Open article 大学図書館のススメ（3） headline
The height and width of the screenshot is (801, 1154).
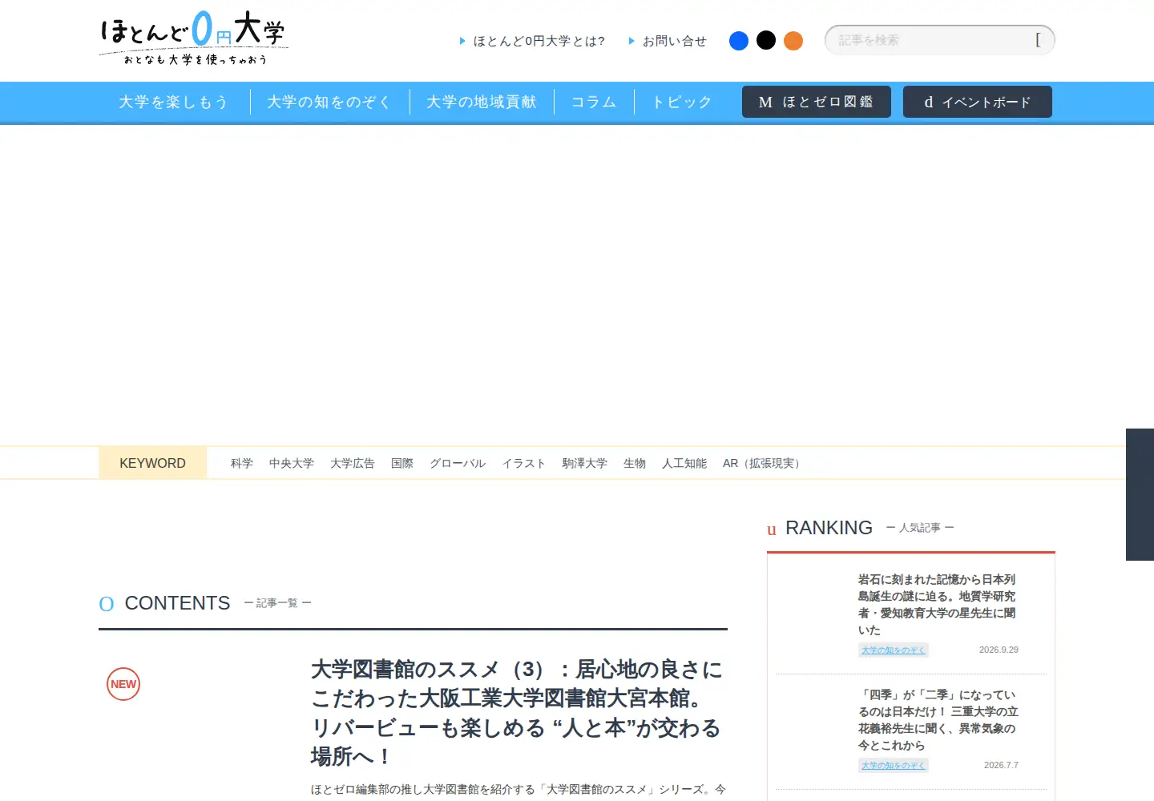tap(517, 713)
